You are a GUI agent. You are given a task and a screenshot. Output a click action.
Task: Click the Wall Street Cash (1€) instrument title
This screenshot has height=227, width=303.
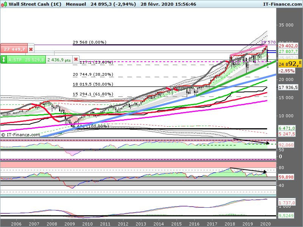coord(35,4)
